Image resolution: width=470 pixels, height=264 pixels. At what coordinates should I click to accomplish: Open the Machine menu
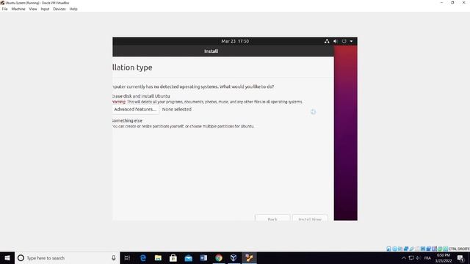coord(18,9)
